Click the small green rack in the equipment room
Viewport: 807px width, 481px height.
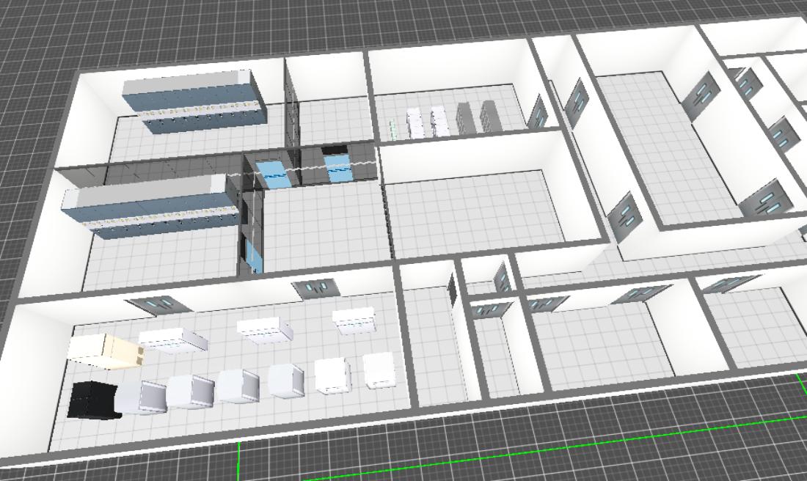pos(393,130)
